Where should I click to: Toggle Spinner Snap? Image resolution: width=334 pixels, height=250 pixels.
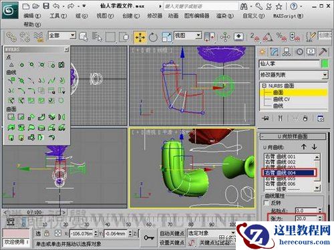click(295, 37)
